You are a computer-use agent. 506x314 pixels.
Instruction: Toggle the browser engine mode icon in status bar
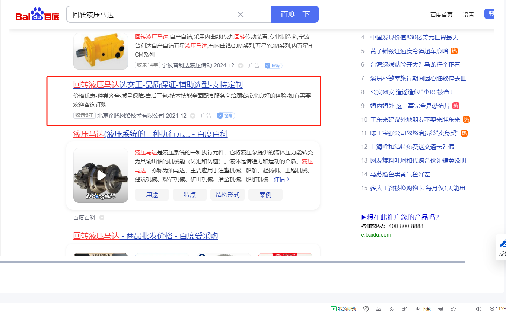[x=454, y=309]
